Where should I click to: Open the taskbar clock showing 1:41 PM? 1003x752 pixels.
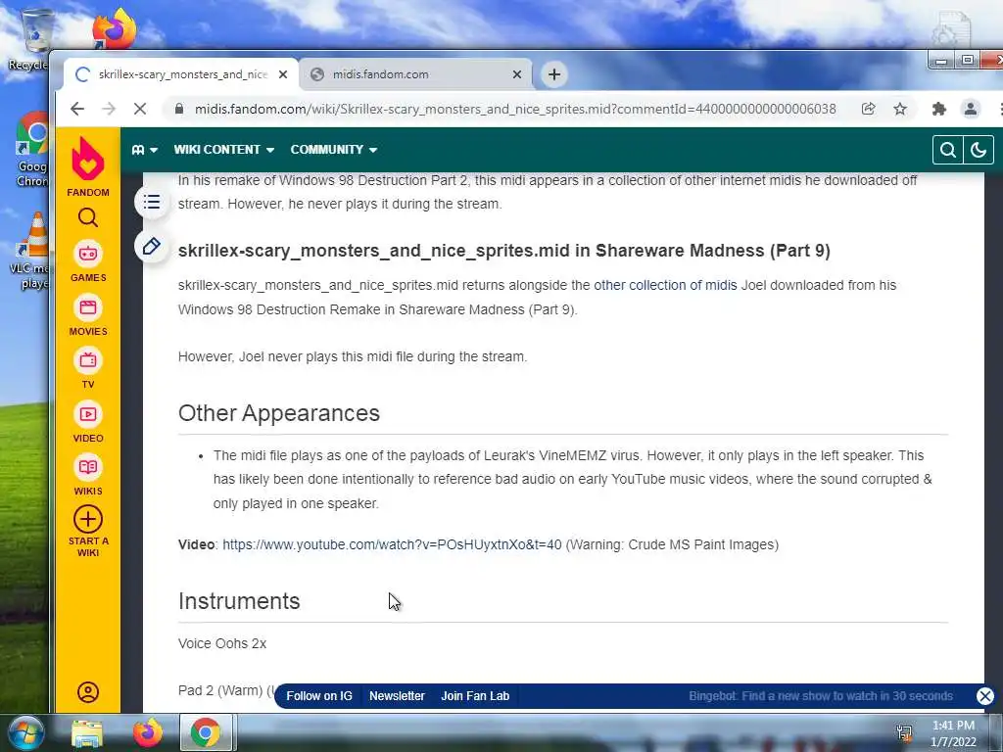pos(953,732)
